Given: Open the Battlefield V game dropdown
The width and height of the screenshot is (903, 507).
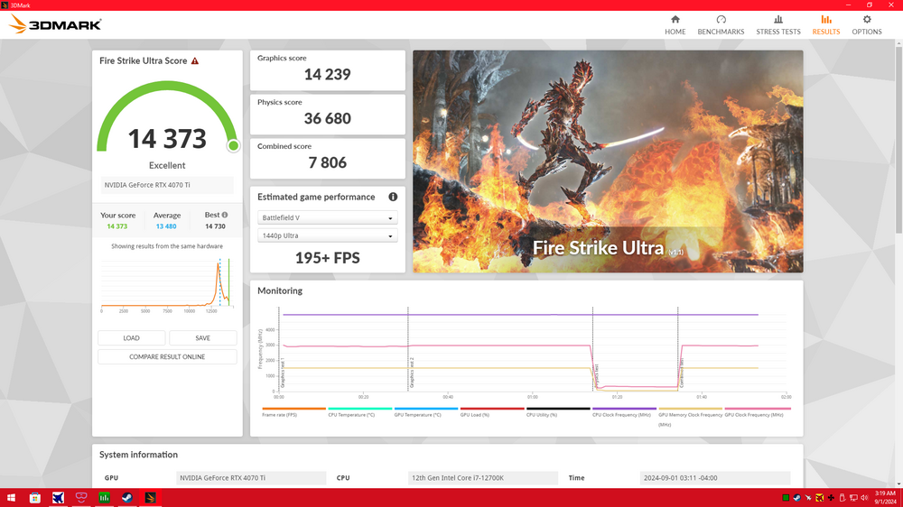Looking at the screenshot, I should pos(327,217).
